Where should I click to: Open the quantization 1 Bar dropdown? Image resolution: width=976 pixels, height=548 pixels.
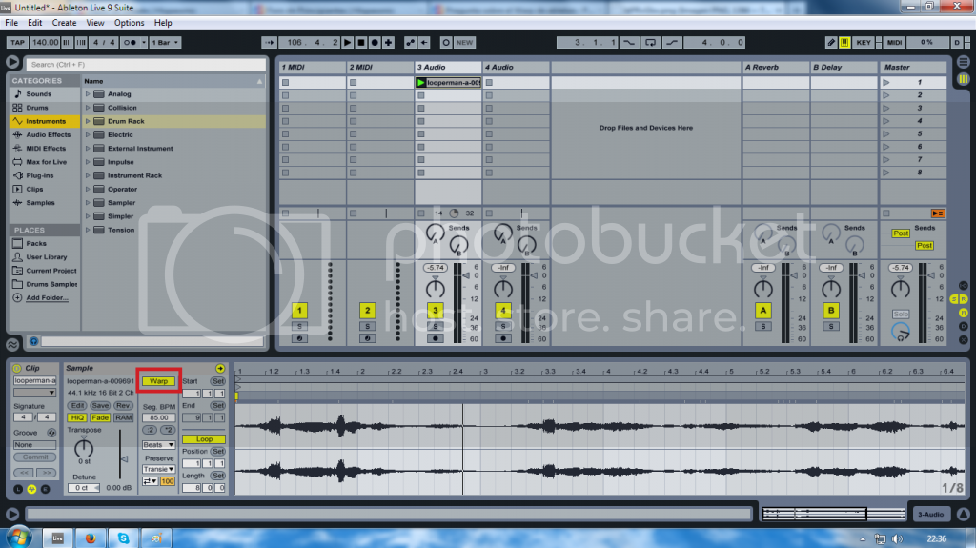pyautogui.click(x=165, y=42)
